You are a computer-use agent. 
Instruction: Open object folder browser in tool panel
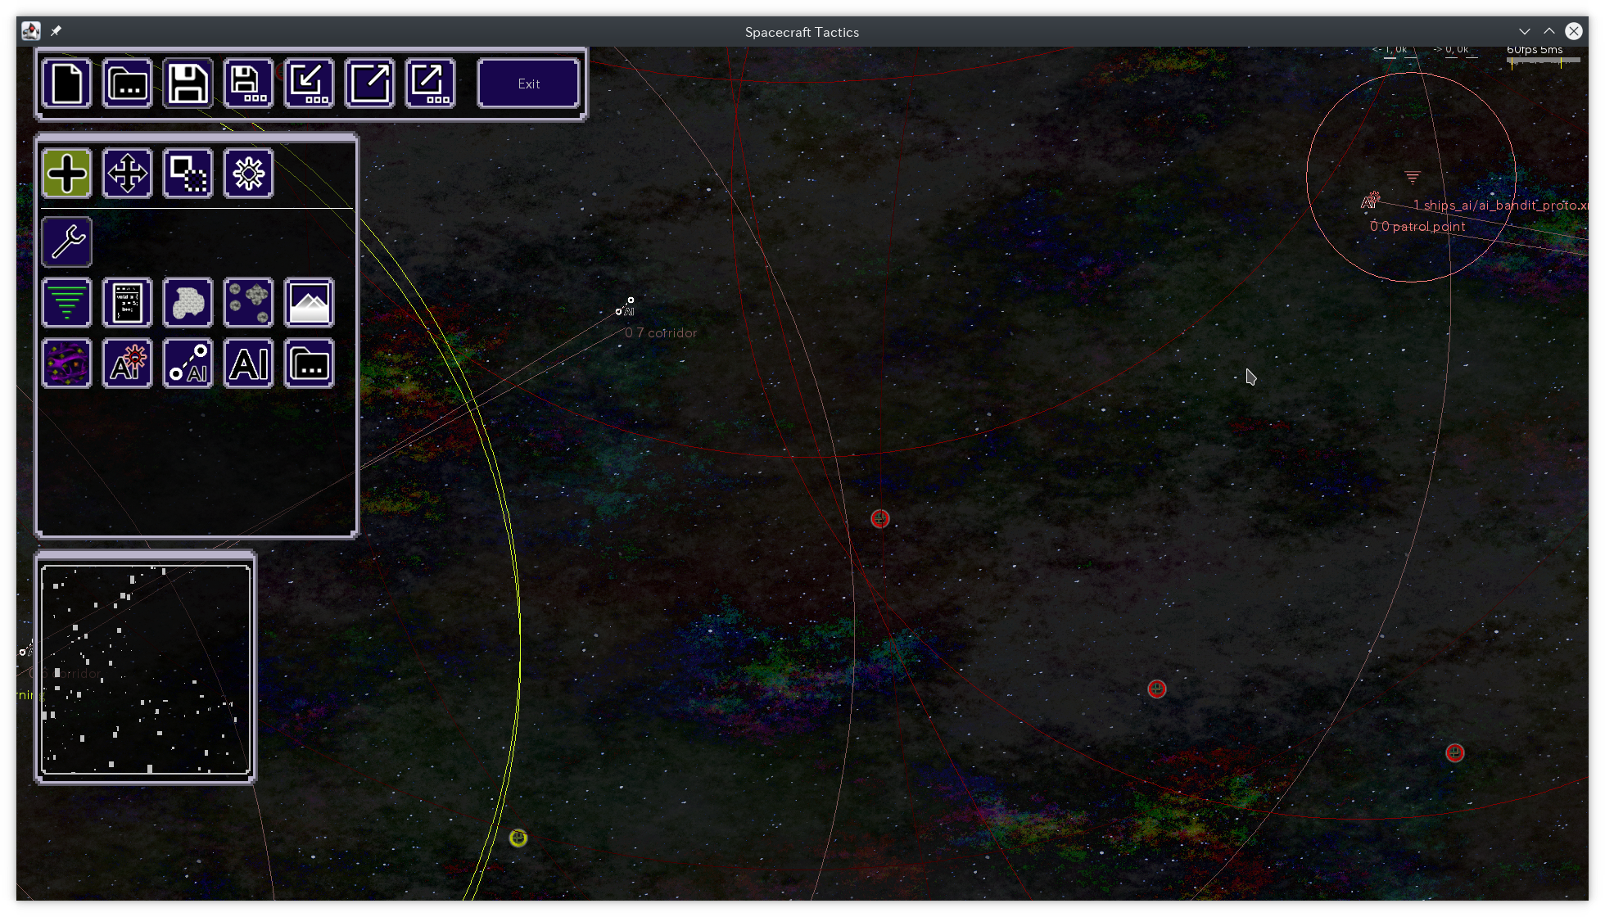pyautogui.click(x=310, y=364)
